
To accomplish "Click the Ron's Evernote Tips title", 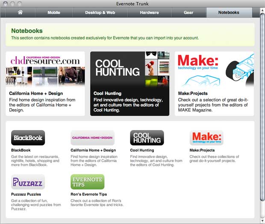I will click(x=88, y=194).
